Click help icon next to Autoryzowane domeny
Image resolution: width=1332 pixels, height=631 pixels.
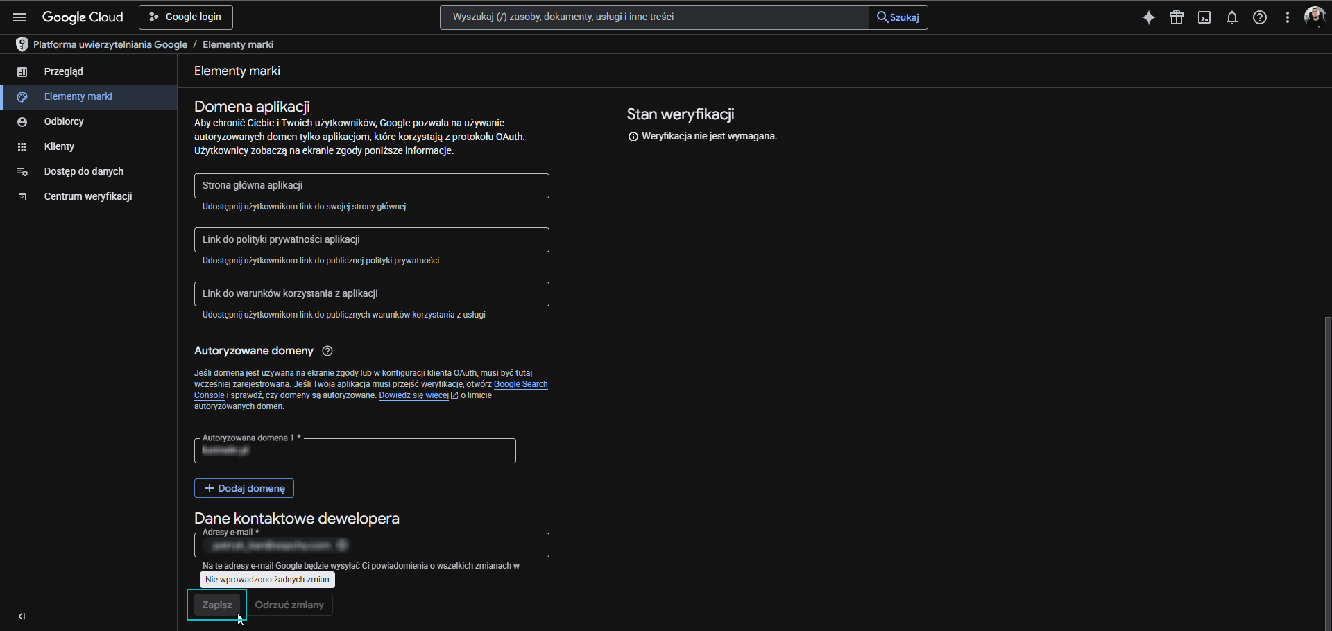tap(327, 351)
